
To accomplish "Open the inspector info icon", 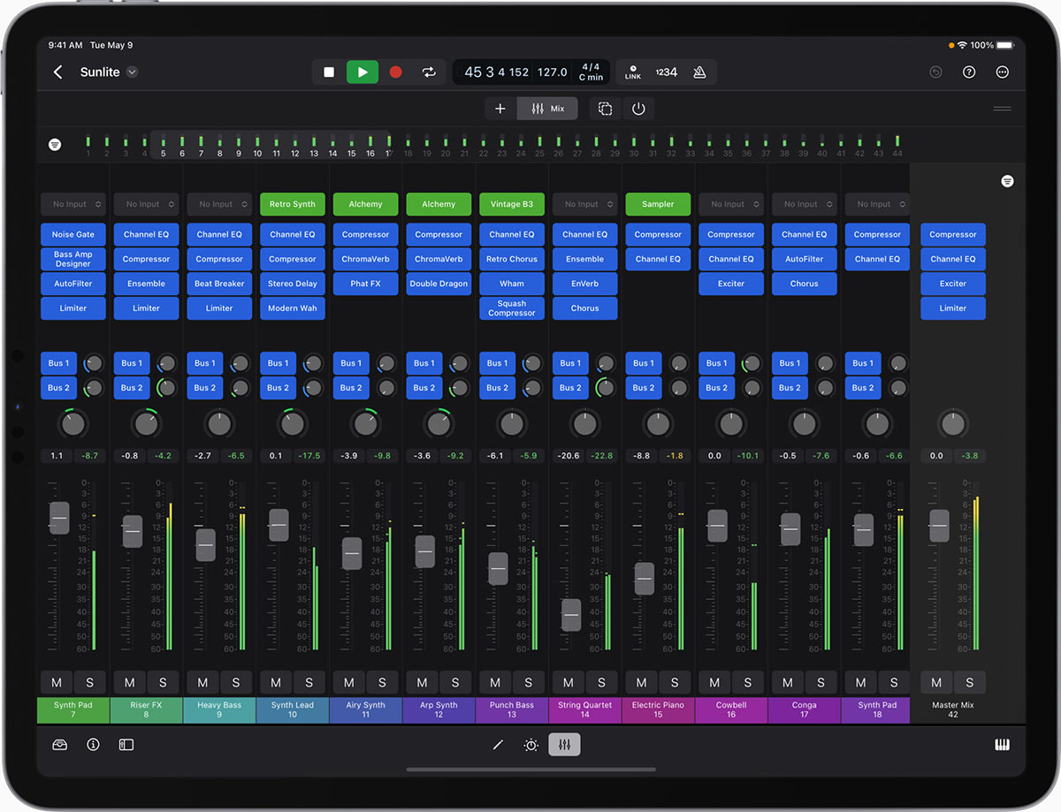I will click(93, 745).
